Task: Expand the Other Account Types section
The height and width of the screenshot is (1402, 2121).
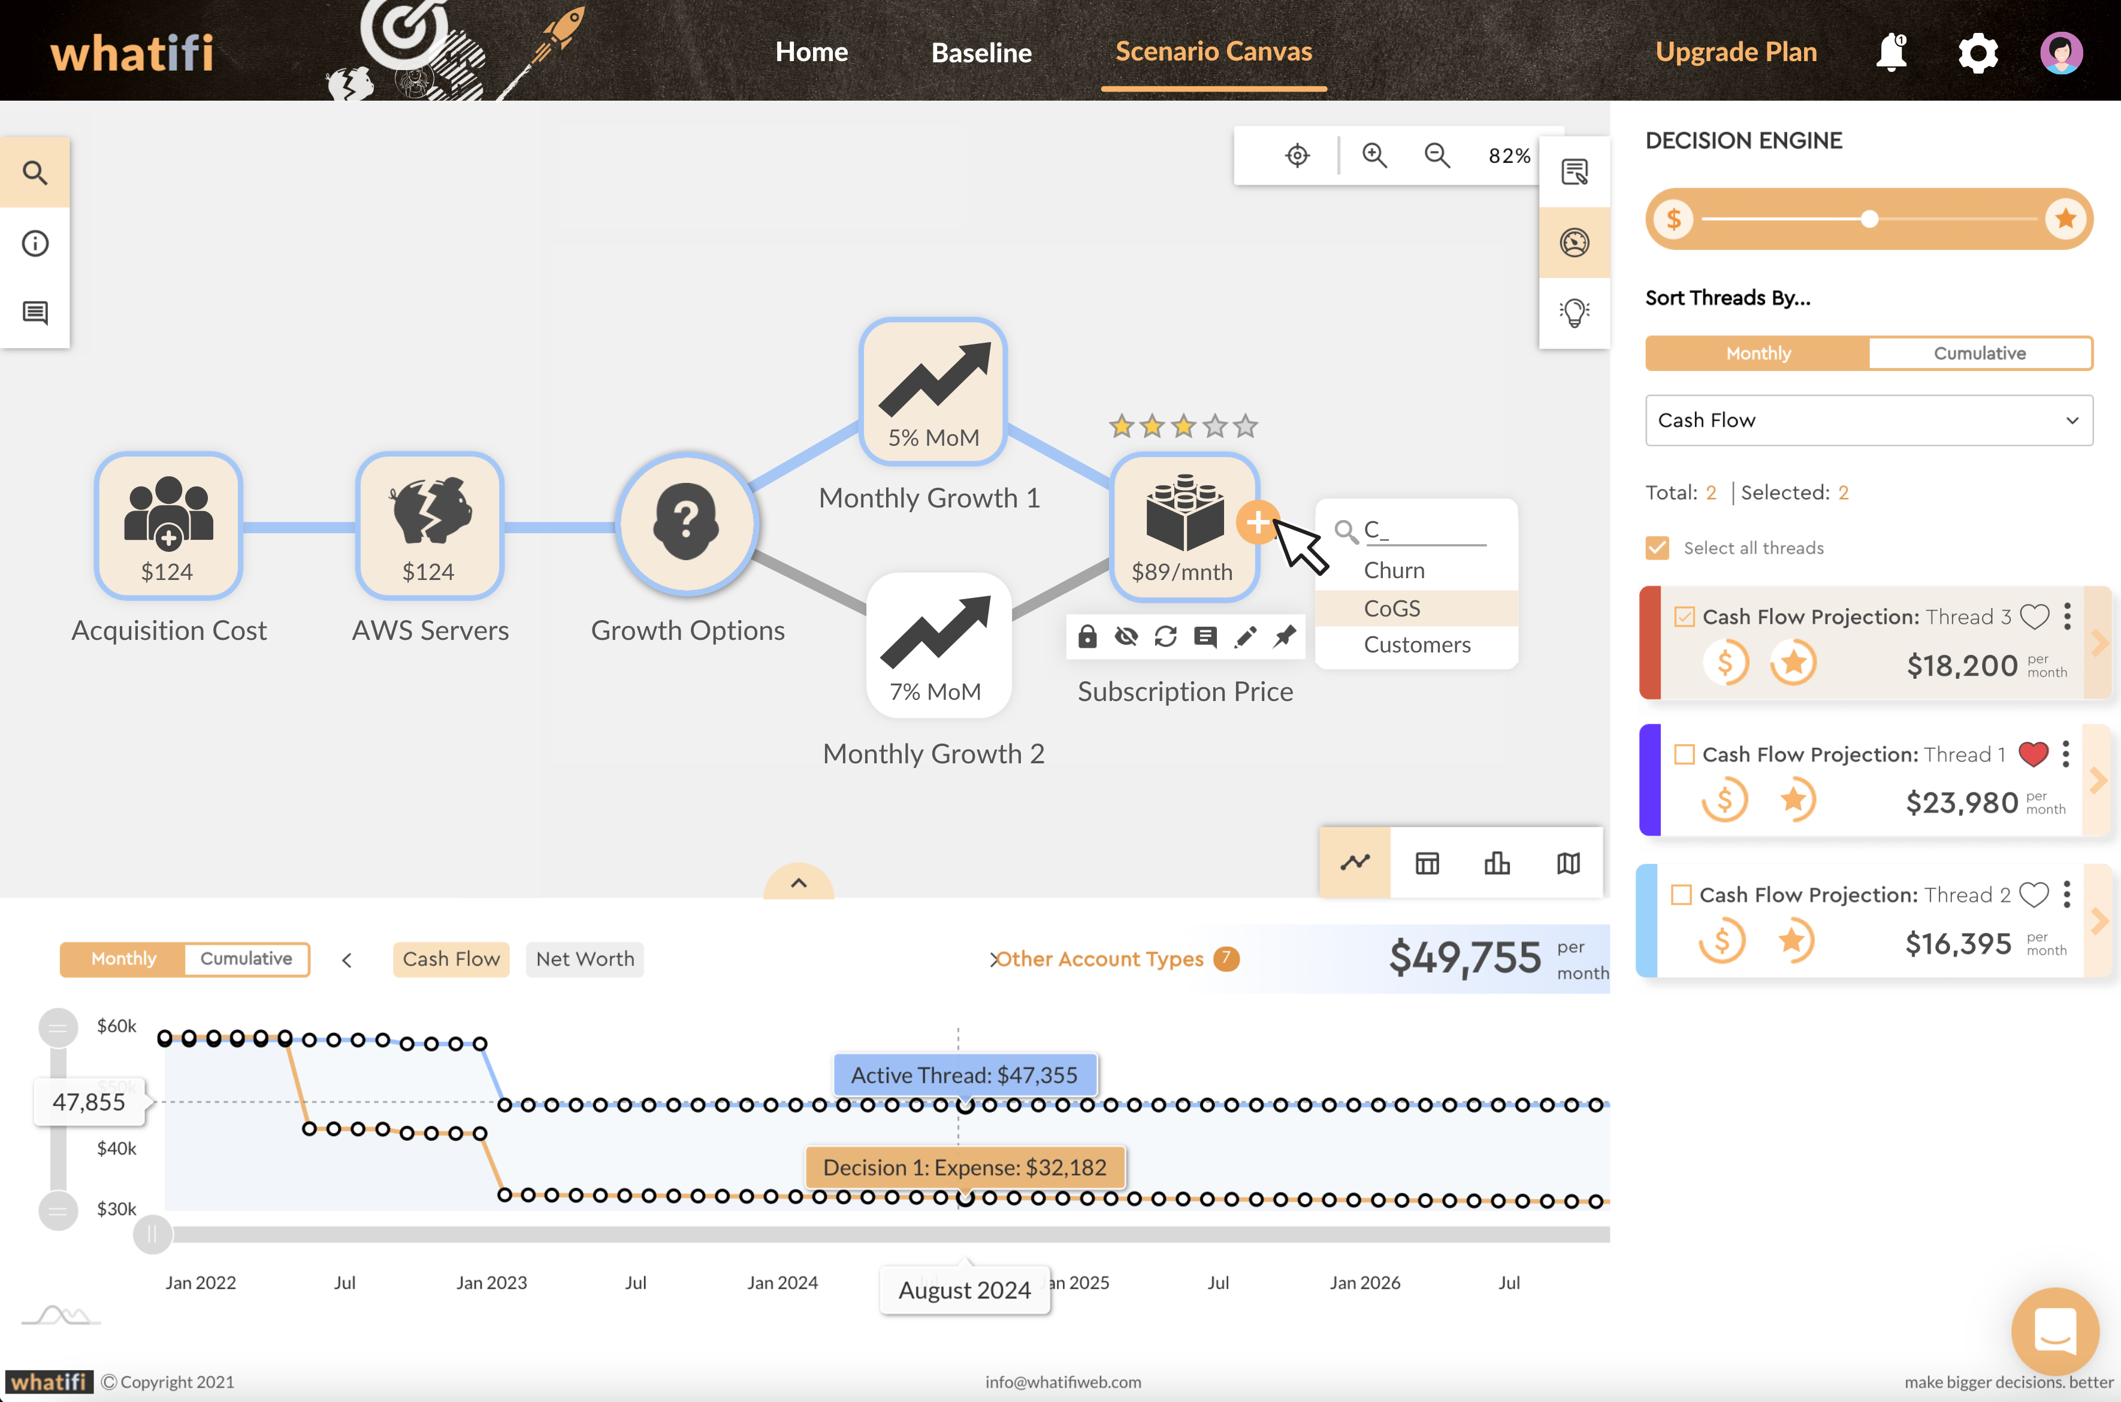Action: pyautogui.click(x=1099, y=959)
